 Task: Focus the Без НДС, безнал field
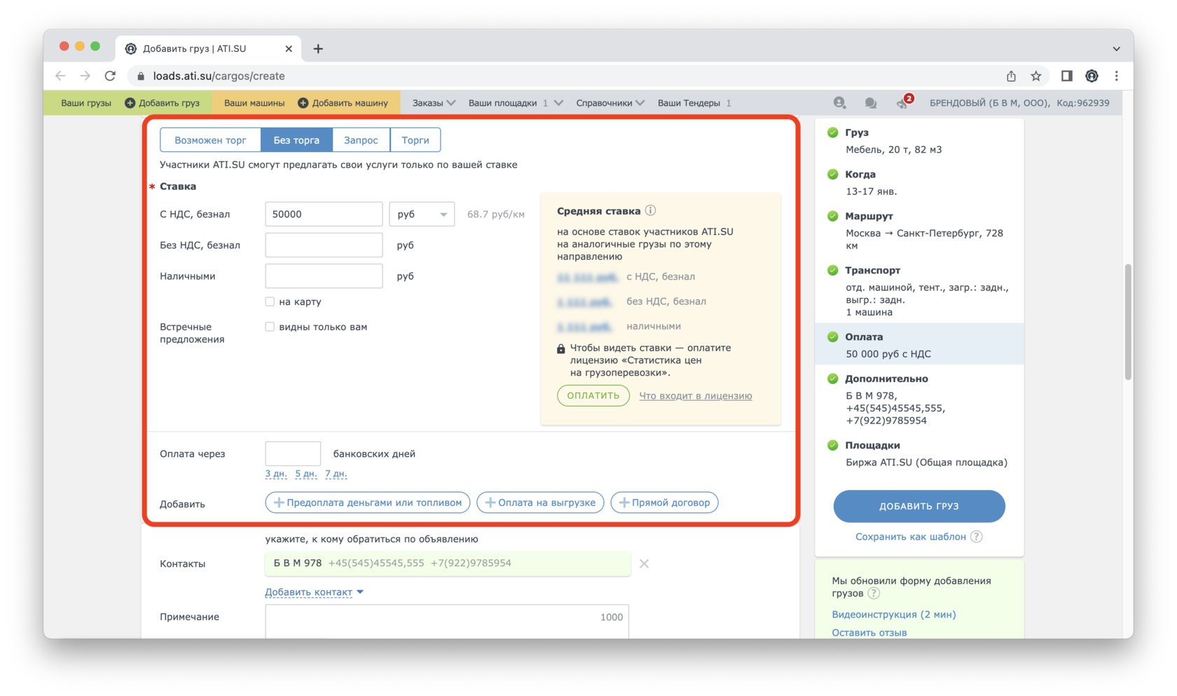(x=324, y=245)
